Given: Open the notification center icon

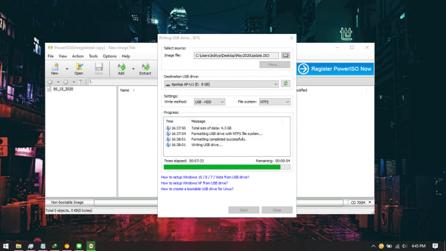Looking at the screenshot, I should coord(435,246).
